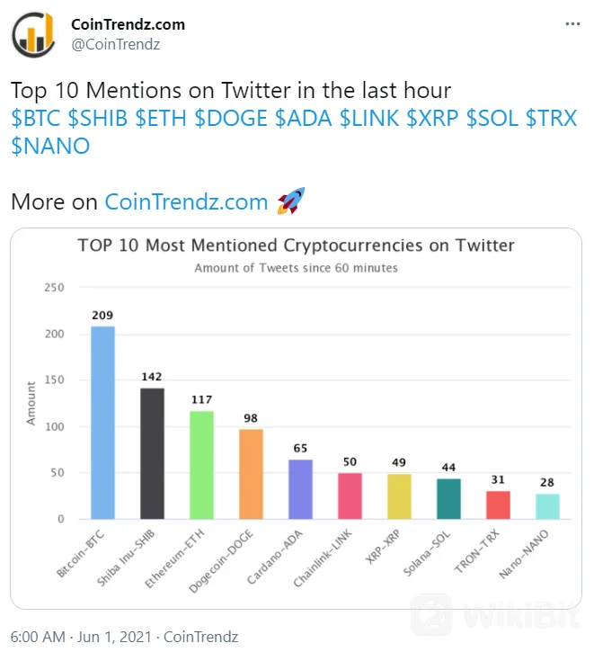594x652 pixels.
Task: Click the CoinTrendz profile avatar
Action: tap(33, 33)
